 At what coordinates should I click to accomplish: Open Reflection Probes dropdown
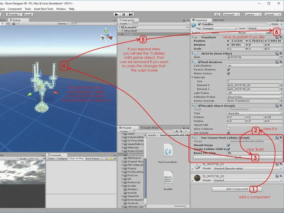point(255,97)
